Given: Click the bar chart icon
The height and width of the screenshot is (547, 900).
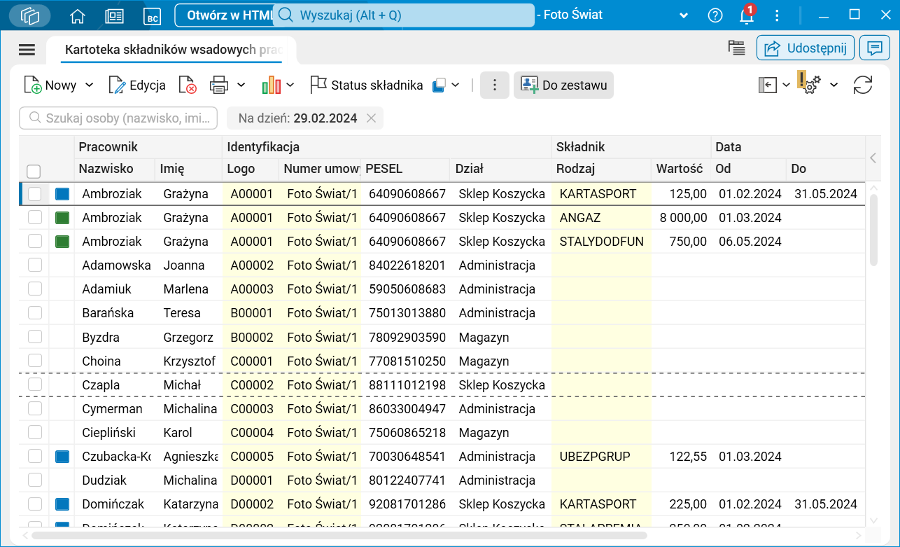Looking at the screenshot, I should tap(271, 85).
